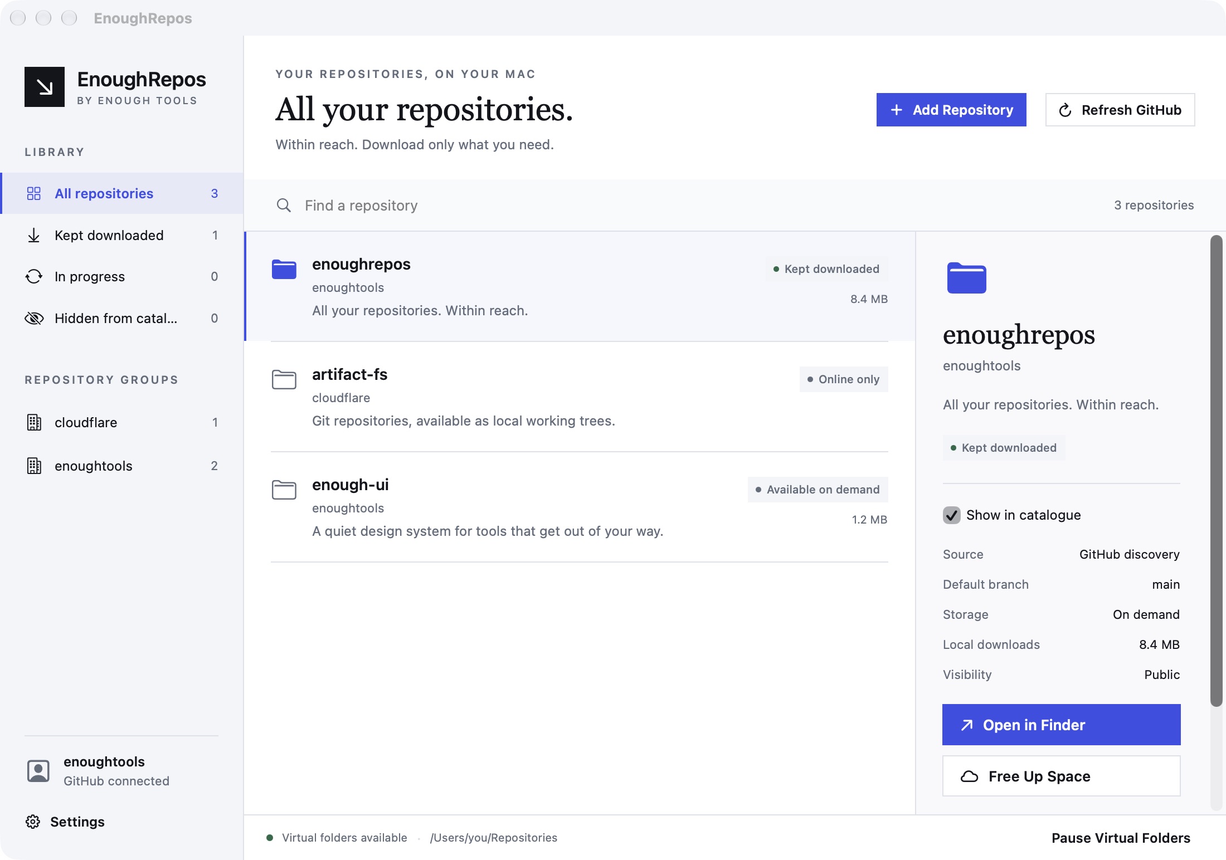Click the All repositories grid icon

[34, 193]
